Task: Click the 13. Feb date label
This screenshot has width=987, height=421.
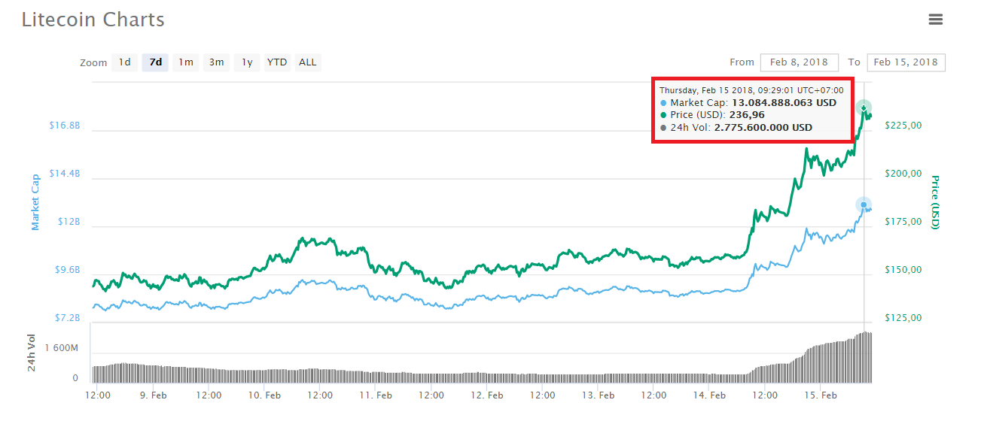Action: [x=598, y=395]
